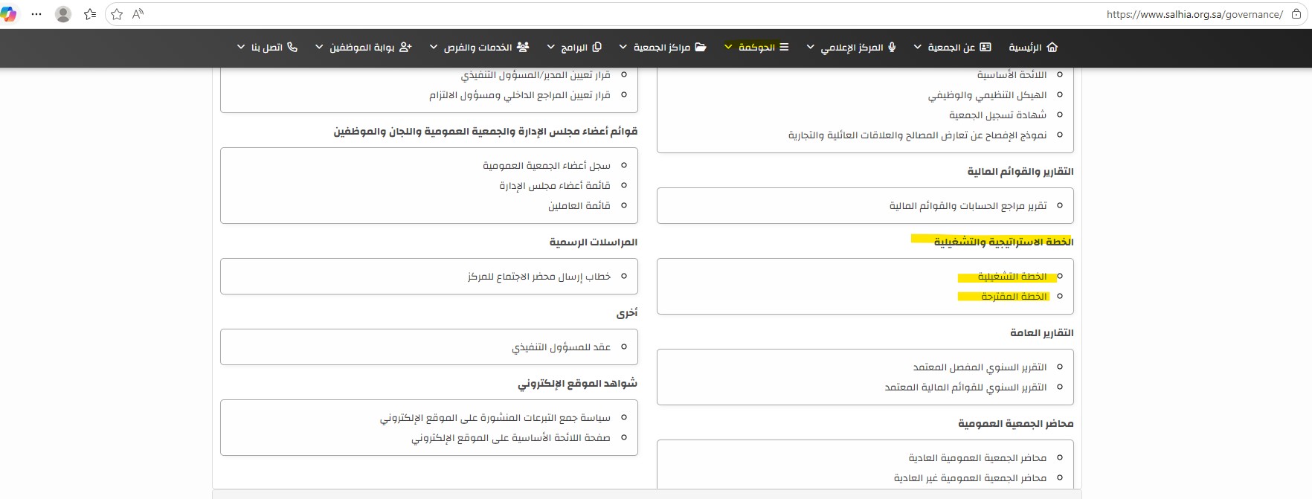Start Read aloud from the address bar
This screenshot has width=1312, height=499.
tap(138, 14)
